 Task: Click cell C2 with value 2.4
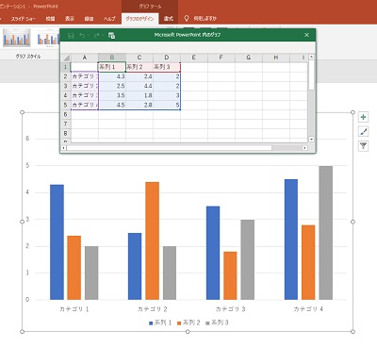point(139,76)
